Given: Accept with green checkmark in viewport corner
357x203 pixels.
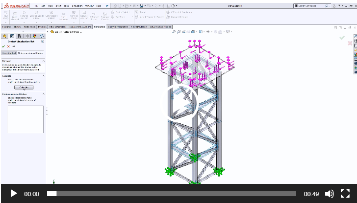Looking at the screenshot, I should coord(342,38).
